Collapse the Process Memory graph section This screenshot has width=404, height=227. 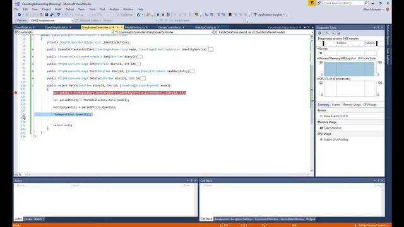pos(318,59)
